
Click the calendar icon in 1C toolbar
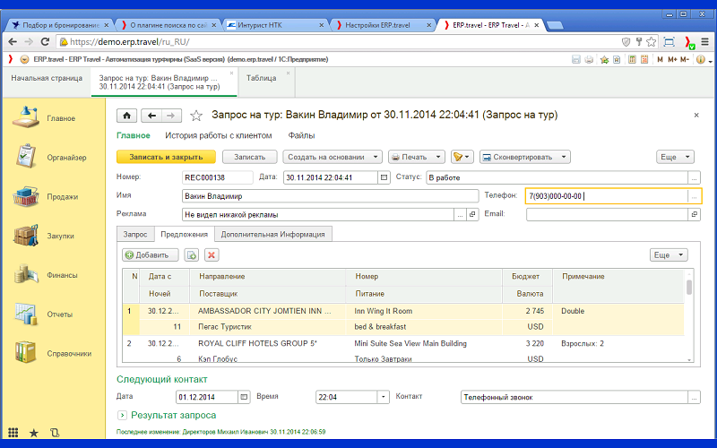(x=644, y=59)
